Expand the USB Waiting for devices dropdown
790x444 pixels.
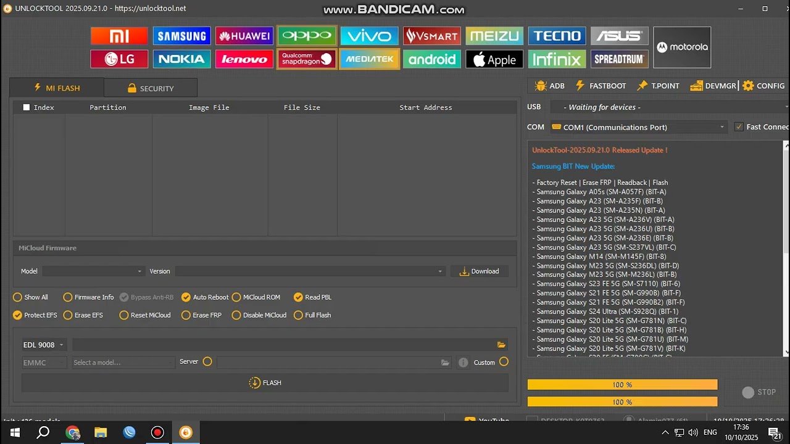pos(670,107)
